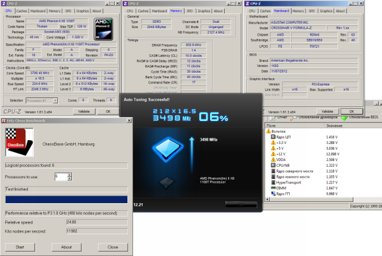382x256 pixels.
Task: Click the NB Frequency value 2127.4 MHz
Action: point(216,32)
